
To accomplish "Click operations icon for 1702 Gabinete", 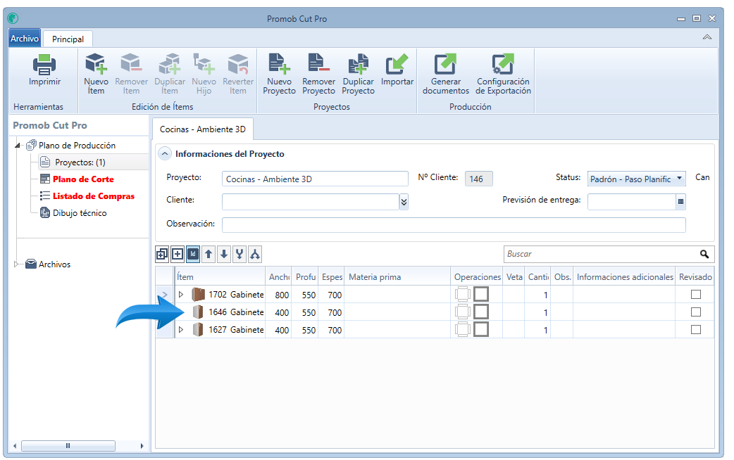I will coord(463,295).
